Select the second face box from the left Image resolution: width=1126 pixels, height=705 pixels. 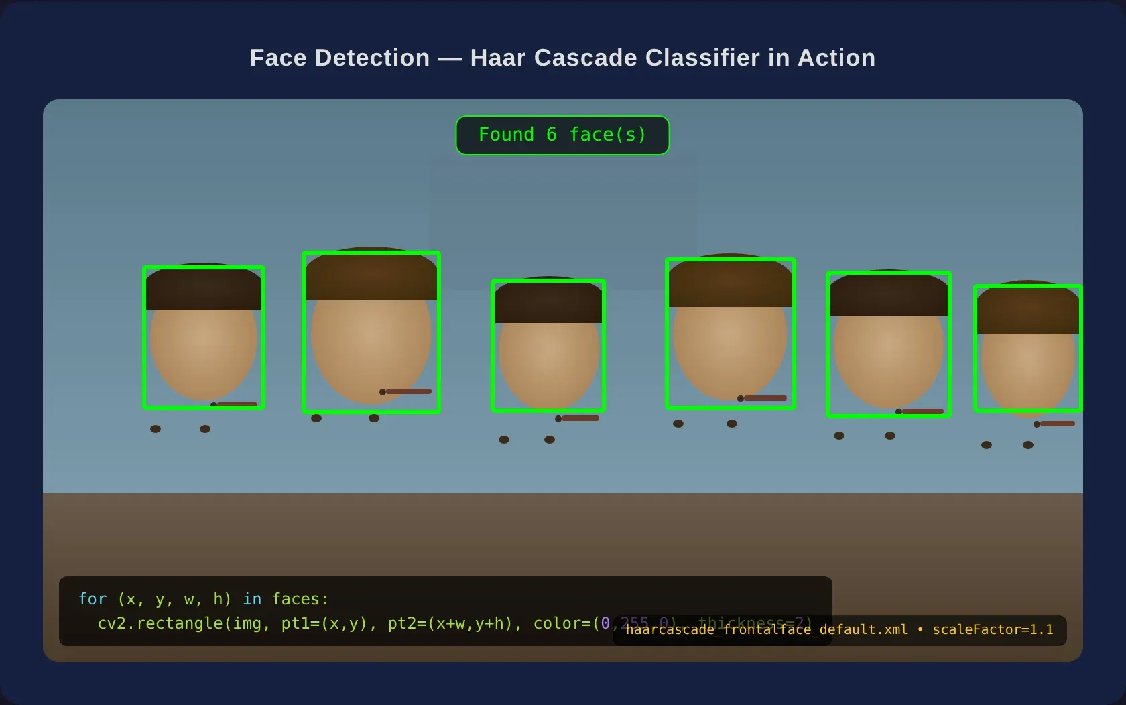coord(371,332)
